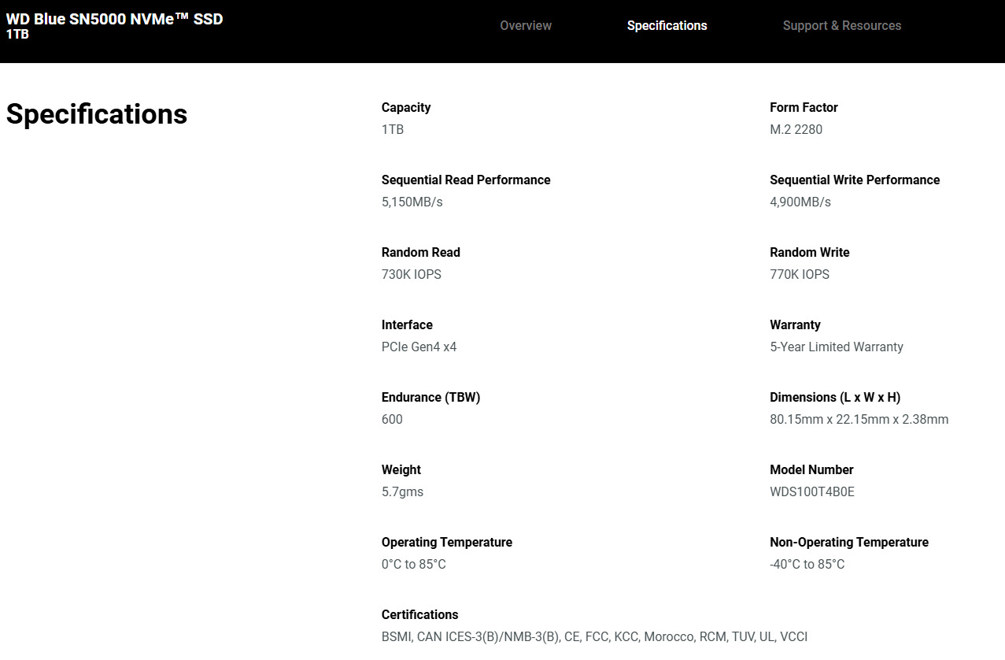Click the Endurance (TBW) label
1005x660 pixels.
(x=430, y=398)
